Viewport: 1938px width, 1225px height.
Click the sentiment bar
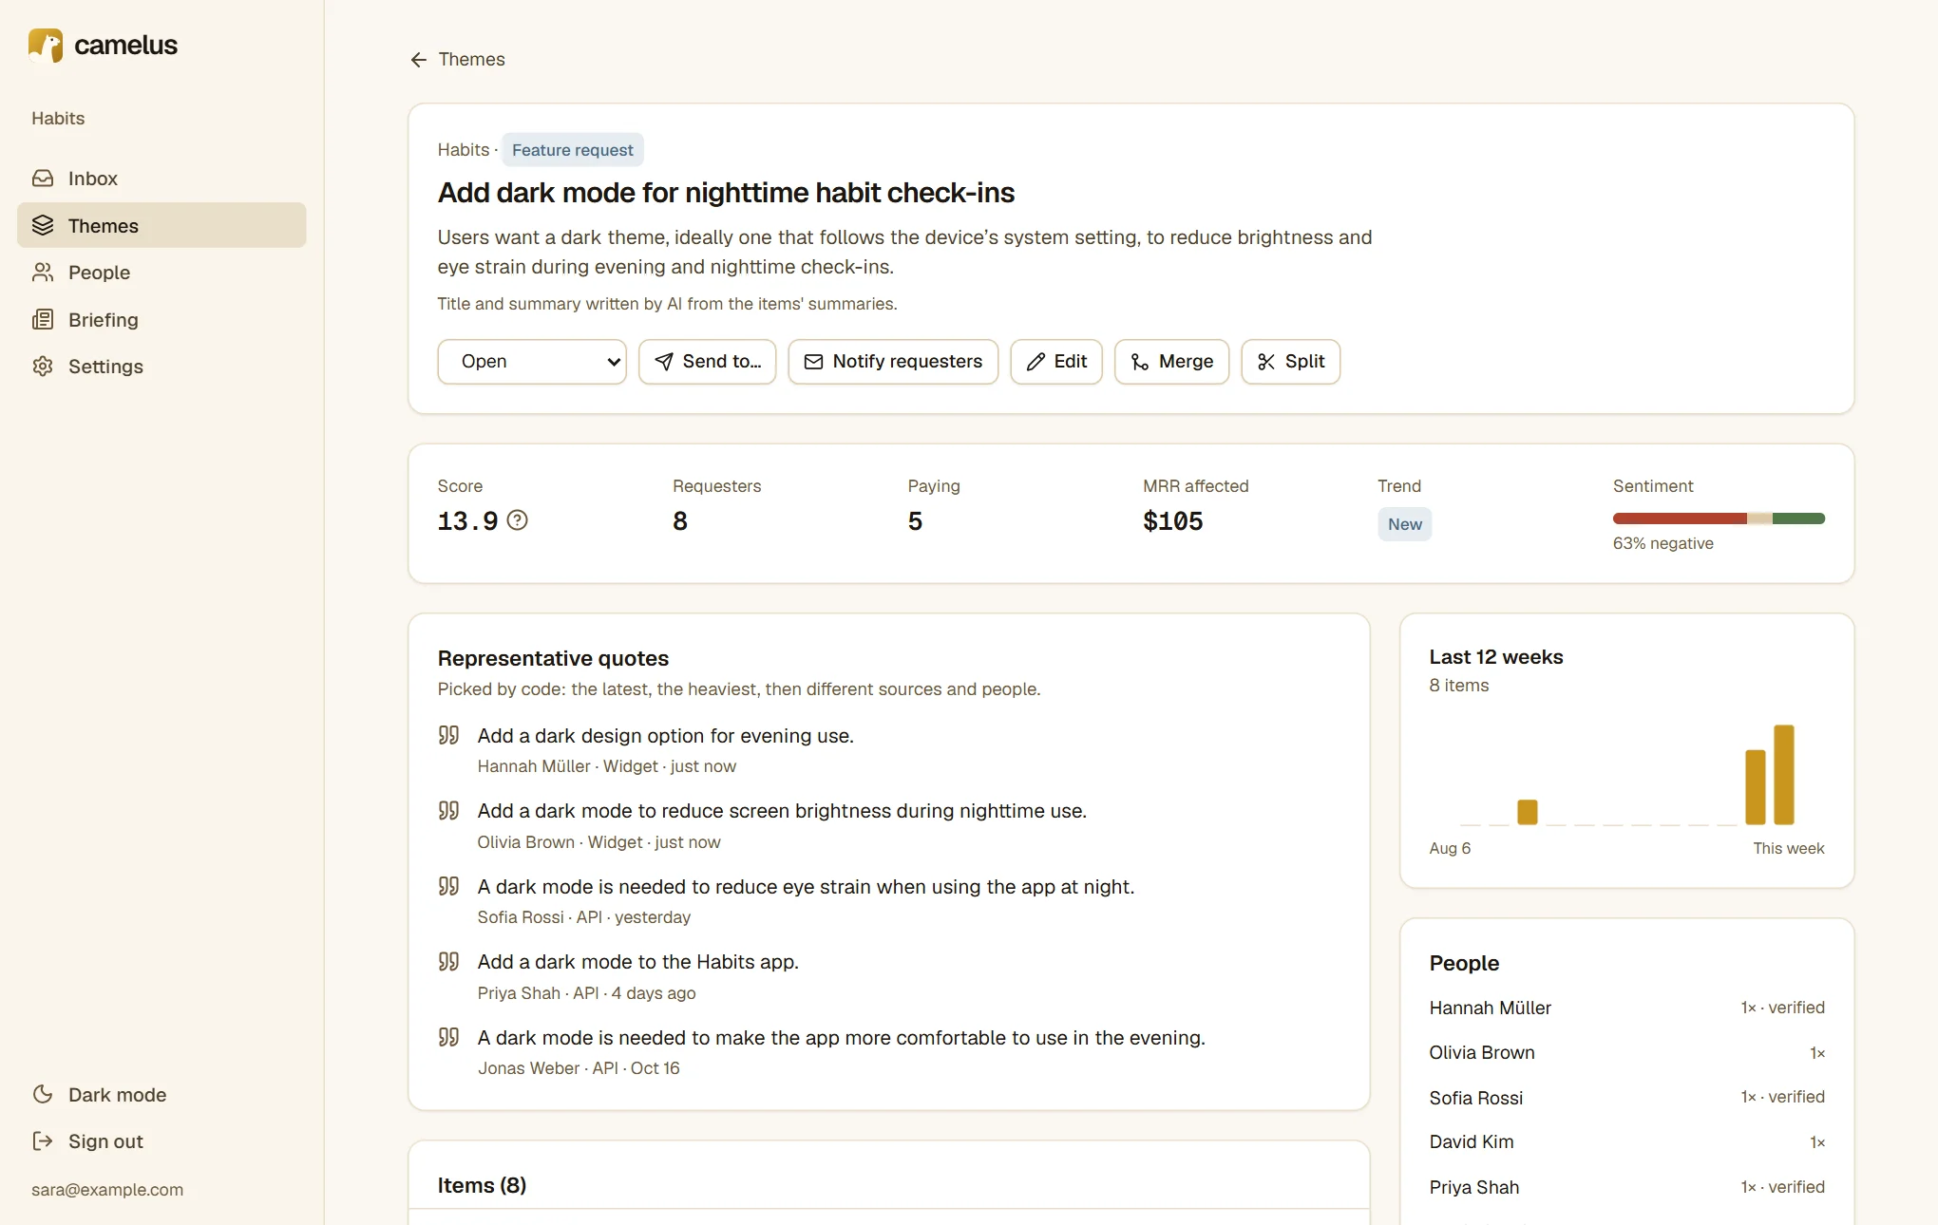[1719, 518]
